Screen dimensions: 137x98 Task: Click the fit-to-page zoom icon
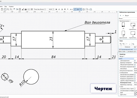point(5,9)
